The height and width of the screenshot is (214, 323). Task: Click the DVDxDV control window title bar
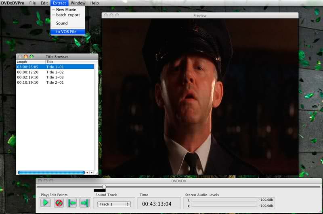point(178,181)
